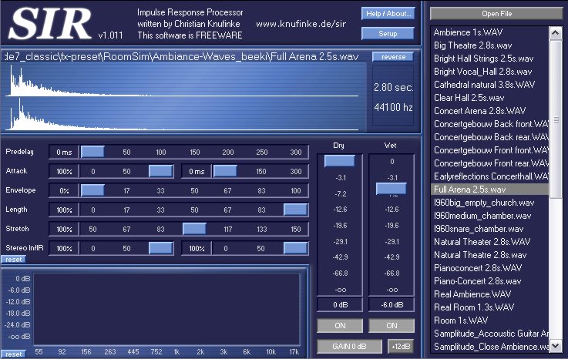Select Samplitude_Close Ambience file
The image size is (568, 359).
[491, 347]
